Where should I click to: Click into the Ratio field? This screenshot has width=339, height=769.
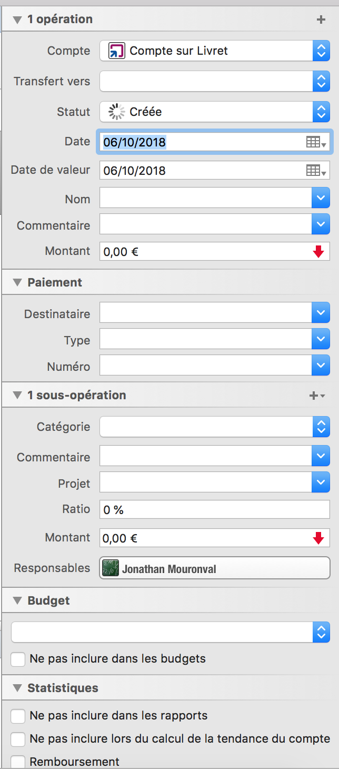click(215, 509)
